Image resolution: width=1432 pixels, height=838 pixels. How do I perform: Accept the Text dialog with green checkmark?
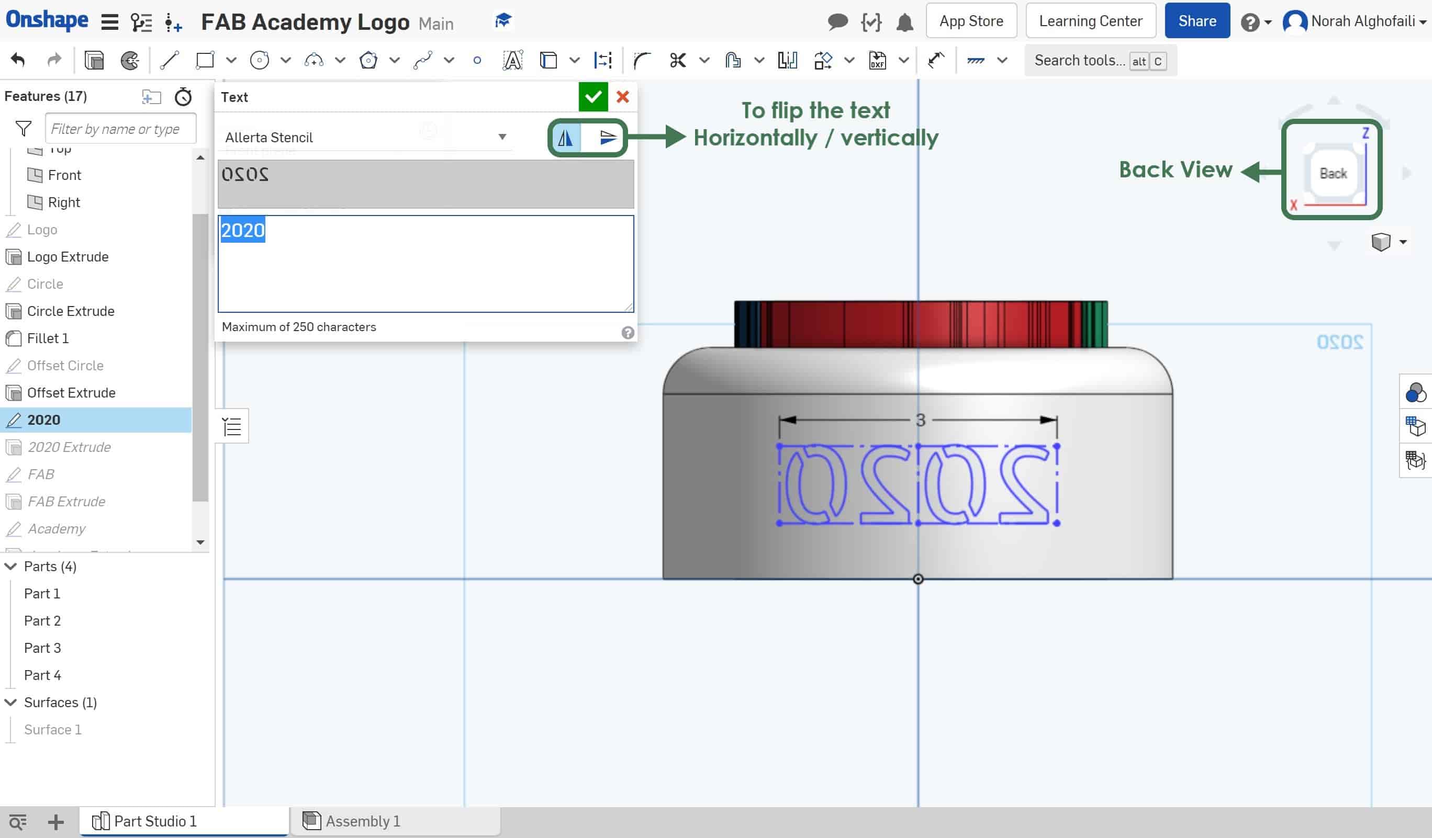tap(592, 97)
